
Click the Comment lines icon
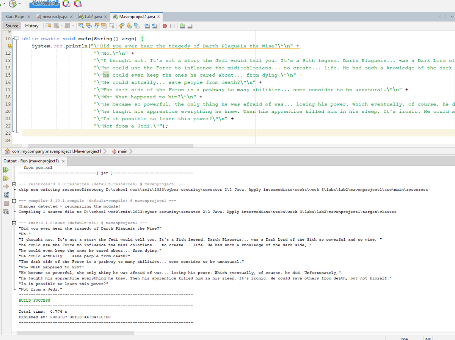tap(182, 26)
